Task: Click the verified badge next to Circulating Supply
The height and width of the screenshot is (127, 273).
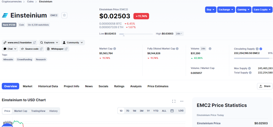Action: pos(261,49)
